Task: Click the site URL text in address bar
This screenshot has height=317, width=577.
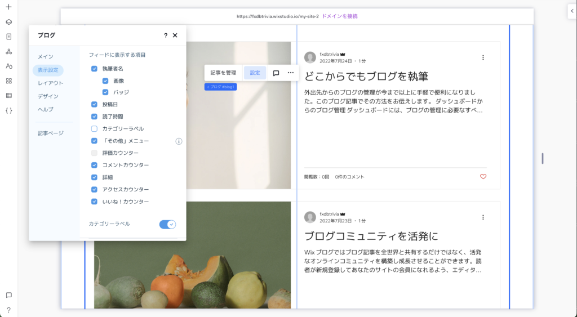Action: click(278, 16)
